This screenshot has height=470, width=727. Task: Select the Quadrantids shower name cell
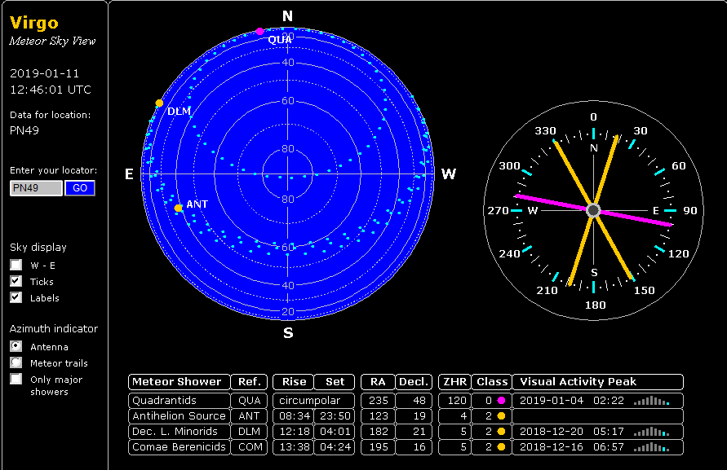point(179,401)
